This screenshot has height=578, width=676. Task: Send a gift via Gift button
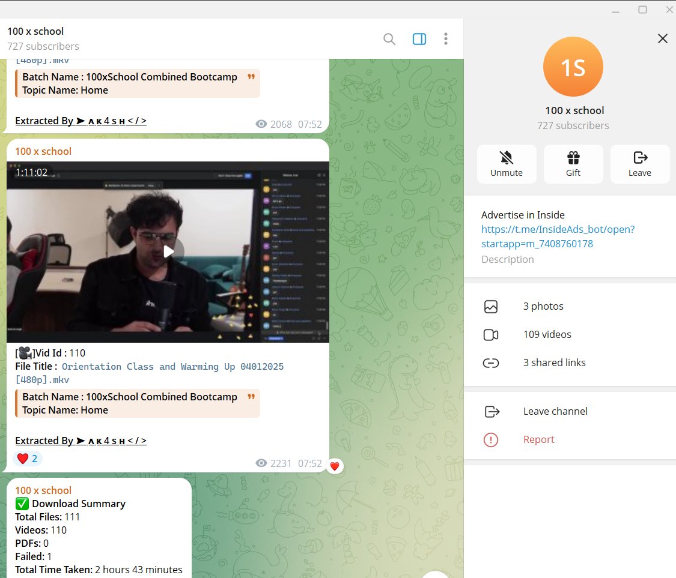[573, 164]
